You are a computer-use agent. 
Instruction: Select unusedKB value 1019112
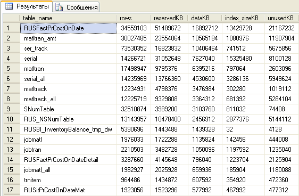tap(282, 89)
